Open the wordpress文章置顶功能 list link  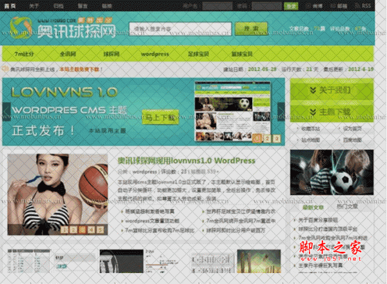pyautogui.click(x=152, y=221)
